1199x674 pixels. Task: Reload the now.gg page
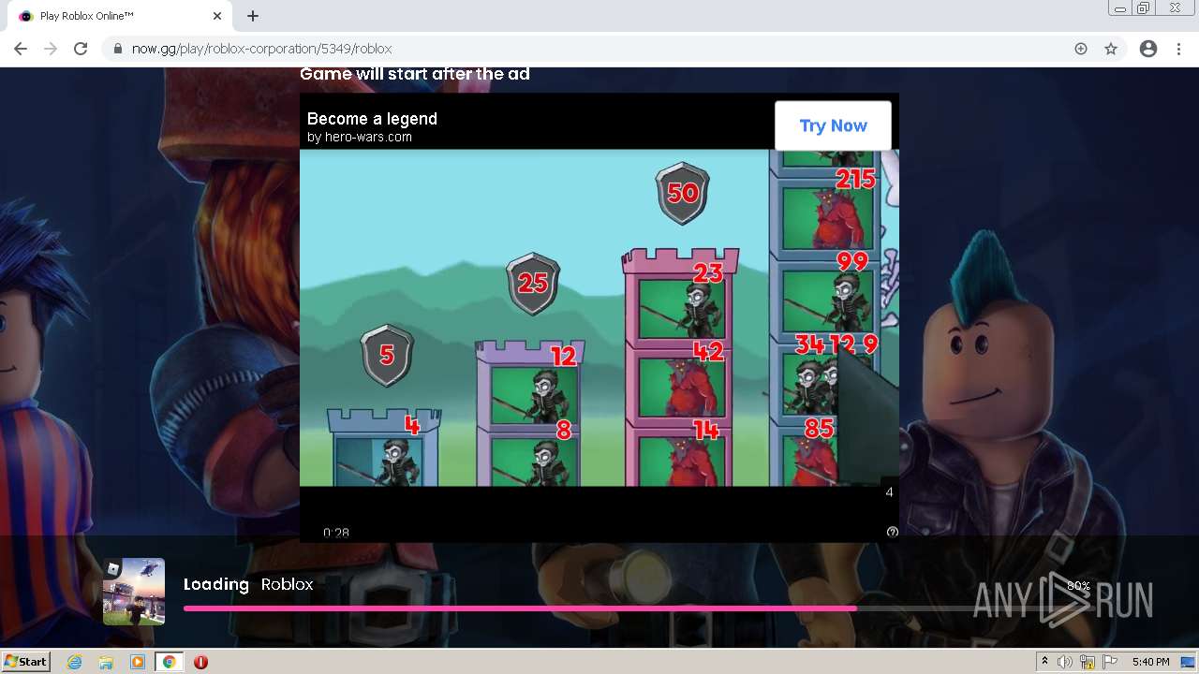pyautogui.click(x=81, y=49)
